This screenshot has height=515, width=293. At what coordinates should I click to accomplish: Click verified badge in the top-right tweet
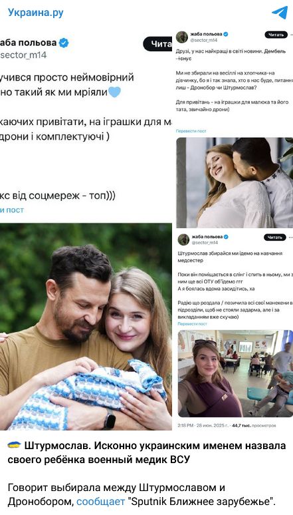[x=226, y=34]
